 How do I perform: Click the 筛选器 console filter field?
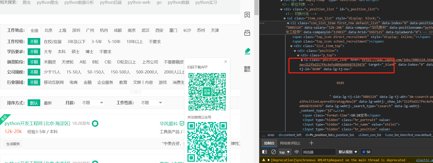tap(319, 152)
